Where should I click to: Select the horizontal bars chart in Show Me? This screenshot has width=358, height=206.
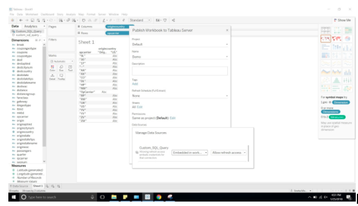click(x=326, y=47)
